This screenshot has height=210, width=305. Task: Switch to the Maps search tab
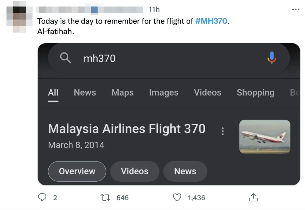[122, 92]
